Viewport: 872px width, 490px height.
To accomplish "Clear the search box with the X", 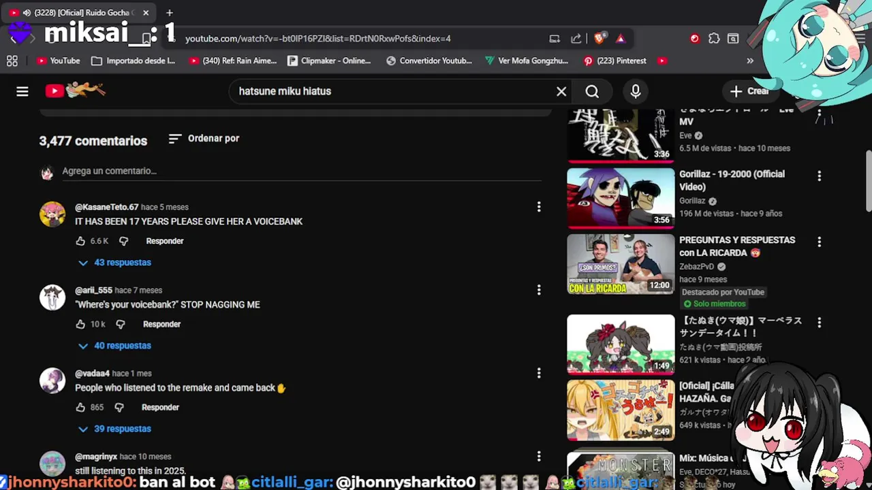I will (561, 91).
